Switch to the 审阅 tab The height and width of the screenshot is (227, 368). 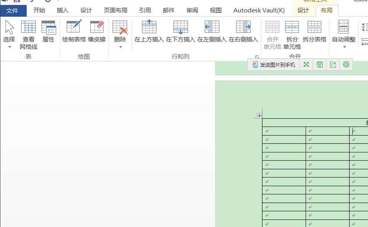[x=192, y=10]
